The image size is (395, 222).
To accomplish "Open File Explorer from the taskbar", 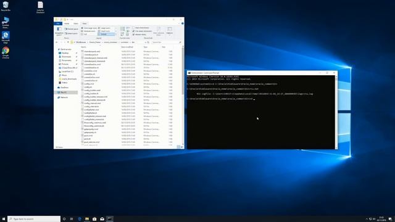I will pos(87,219).
